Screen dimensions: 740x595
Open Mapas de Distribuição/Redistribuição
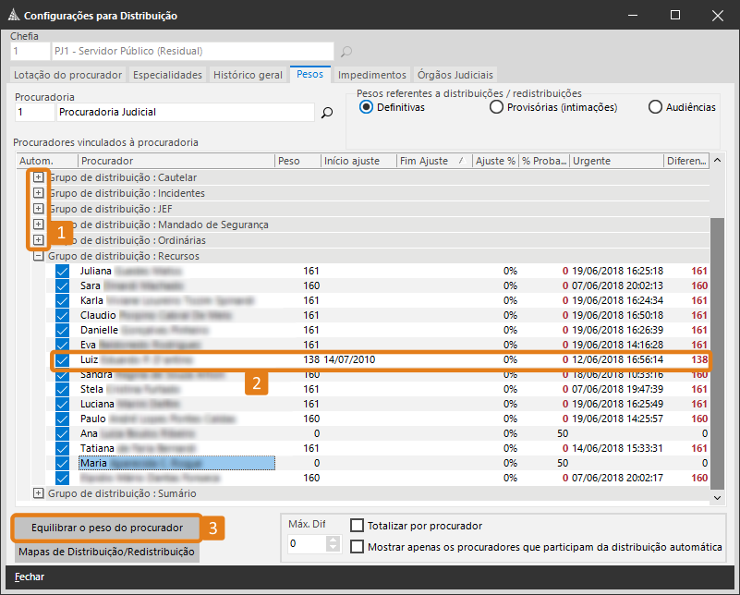105,552
